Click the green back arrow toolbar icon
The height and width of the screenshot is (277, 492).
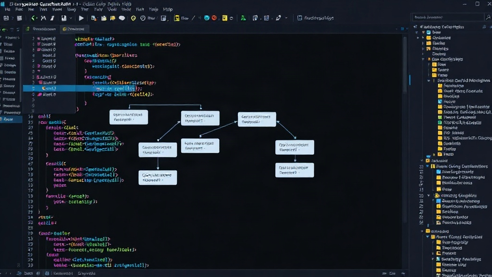[x=34, y=18]
